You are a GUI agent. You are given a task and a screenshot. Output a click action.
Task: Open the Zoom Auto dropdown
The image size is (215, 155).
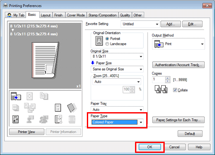(x=117, y=82)
